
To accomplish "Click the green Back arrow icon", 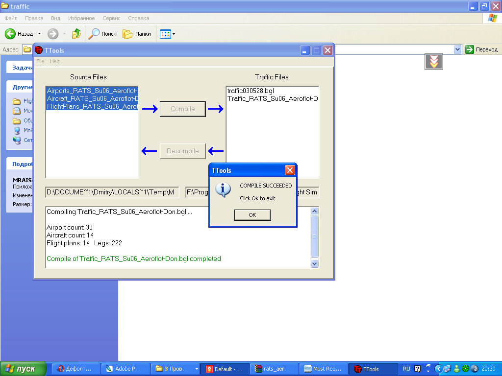I will (10, 34).
